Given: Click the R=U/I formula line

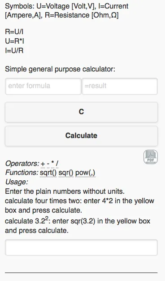Looking at the screenshot, I should 14,32.
